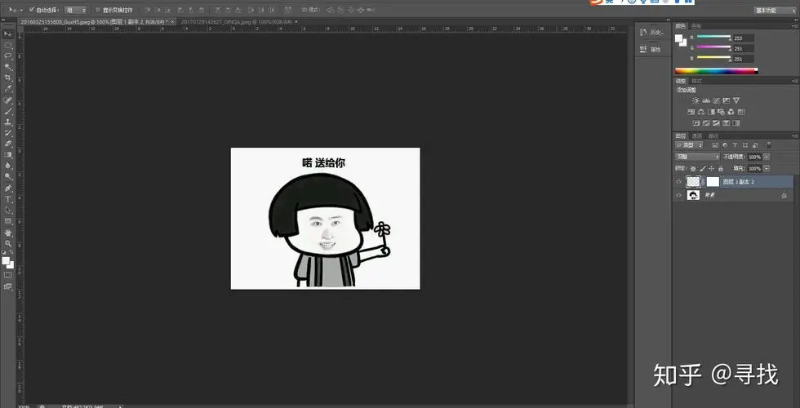
Task: Select the Crop tool
Action: point(8,78)
